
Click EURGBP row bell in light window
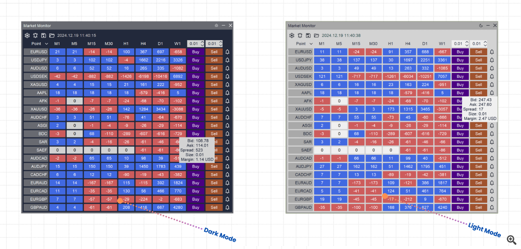(492, 199)
